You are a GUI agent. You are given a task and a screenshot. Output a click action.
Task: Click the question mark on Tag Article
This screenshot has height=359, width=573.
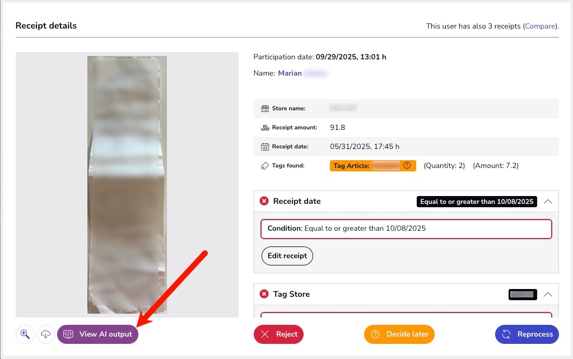click(x=407, y=166)
